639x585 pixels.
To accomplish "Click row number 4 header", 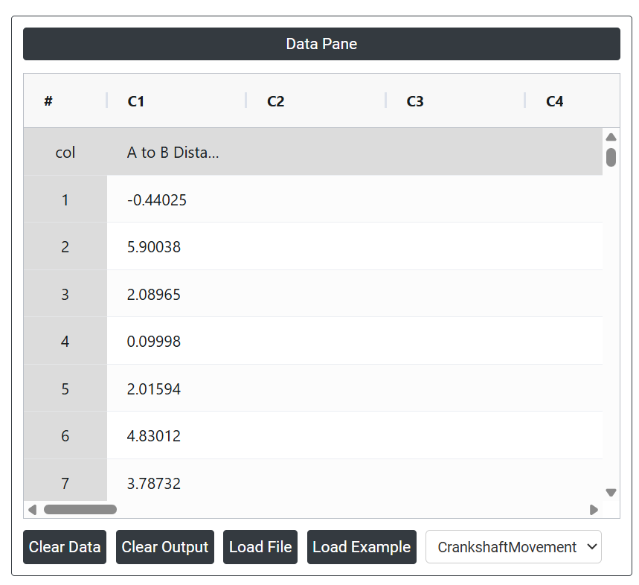I will point(65,342).
